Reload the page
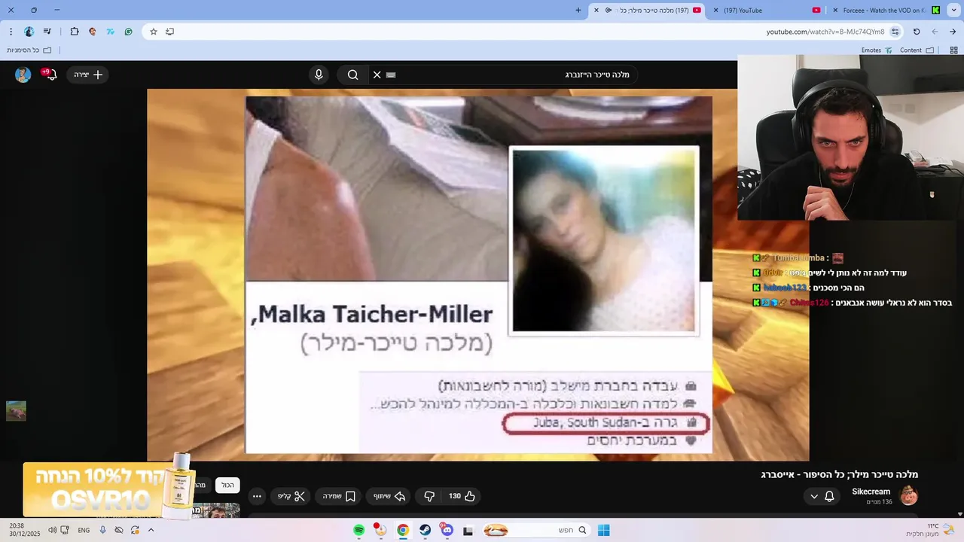 [x=917, y=32]
